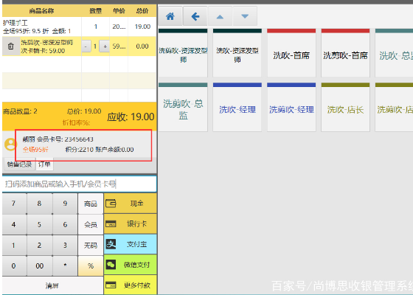The width and height of the screenshot is (413, 295).
Task: Click the orange 全场95折 member discount
Action: pos(35,150)
